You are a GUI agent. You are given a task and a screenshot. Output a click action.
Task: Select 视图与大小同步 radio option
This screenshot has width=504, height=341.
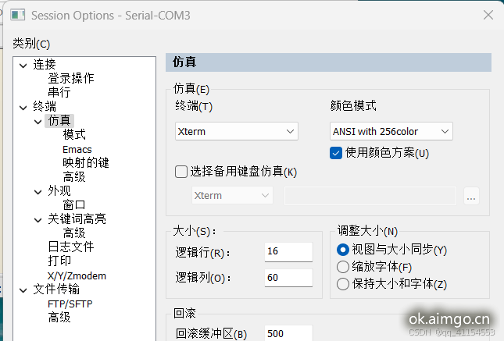[342, 250]
